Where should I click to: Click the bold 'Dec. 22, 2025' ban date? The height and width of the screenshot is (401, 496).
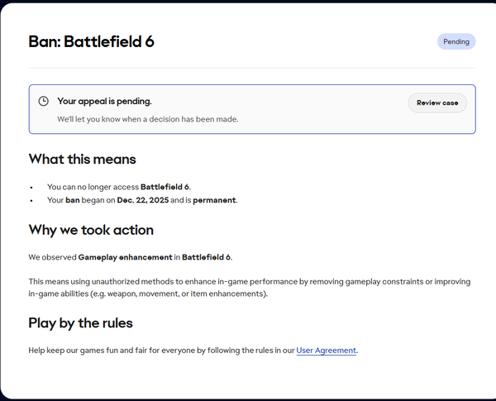[143, 200]
